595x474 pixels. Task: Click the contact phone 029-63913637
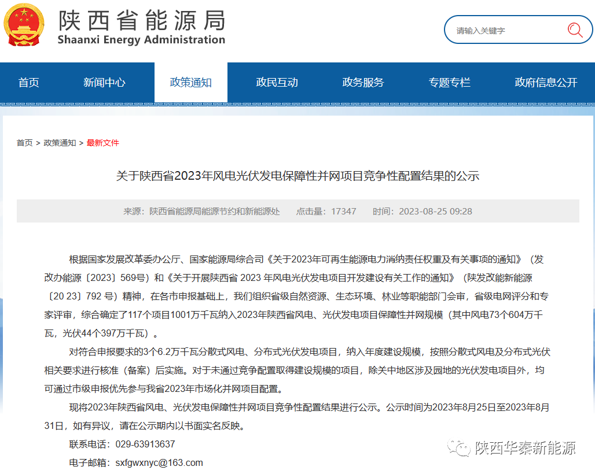145,444
